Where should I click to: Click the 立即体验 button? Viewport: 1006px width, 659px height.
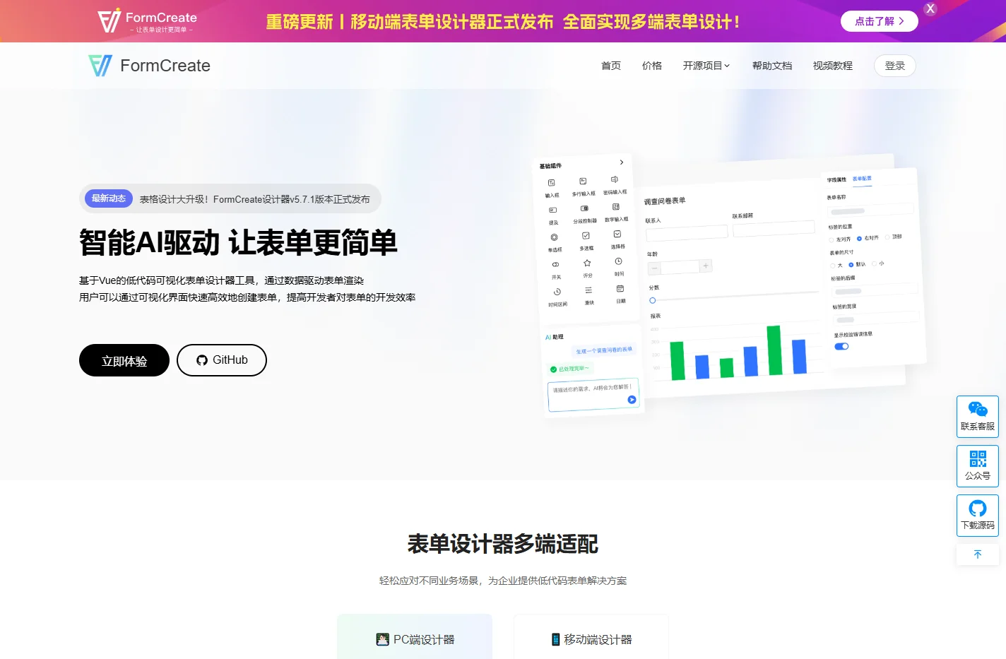(x=124, y=360)
